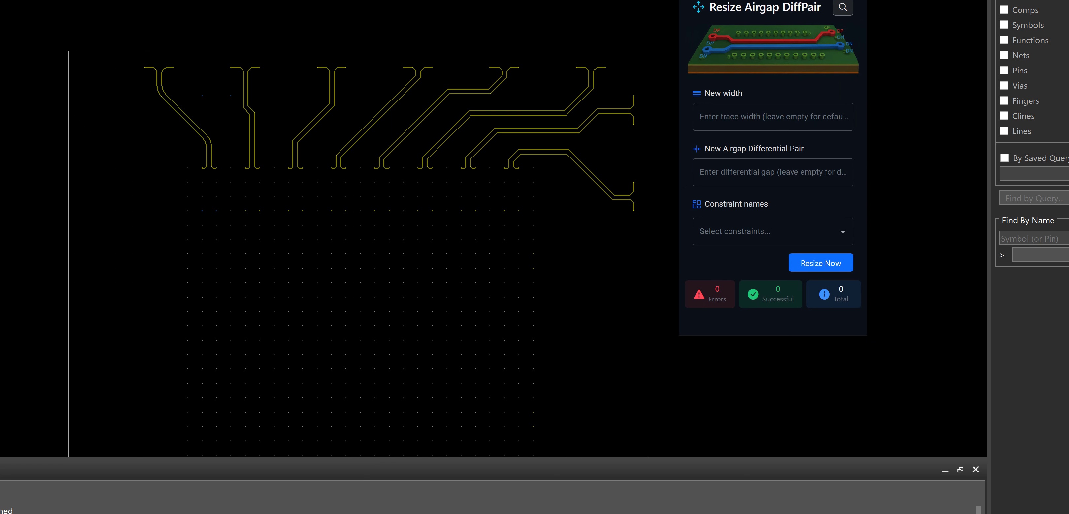
Task: Click the Constraint names grid icon
Action: (697, 204)
